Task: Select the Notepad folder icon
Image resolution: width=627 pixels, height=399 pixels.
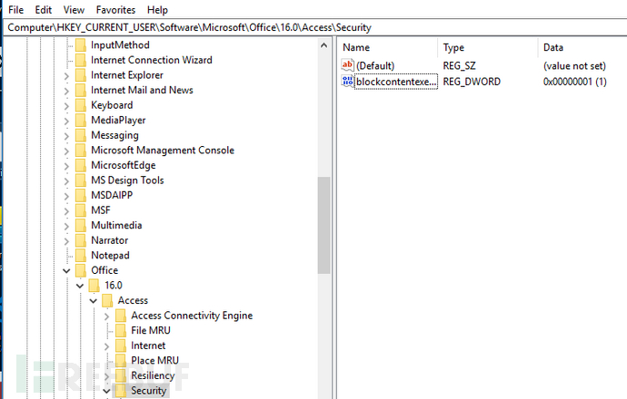Action: pos(81,256)
